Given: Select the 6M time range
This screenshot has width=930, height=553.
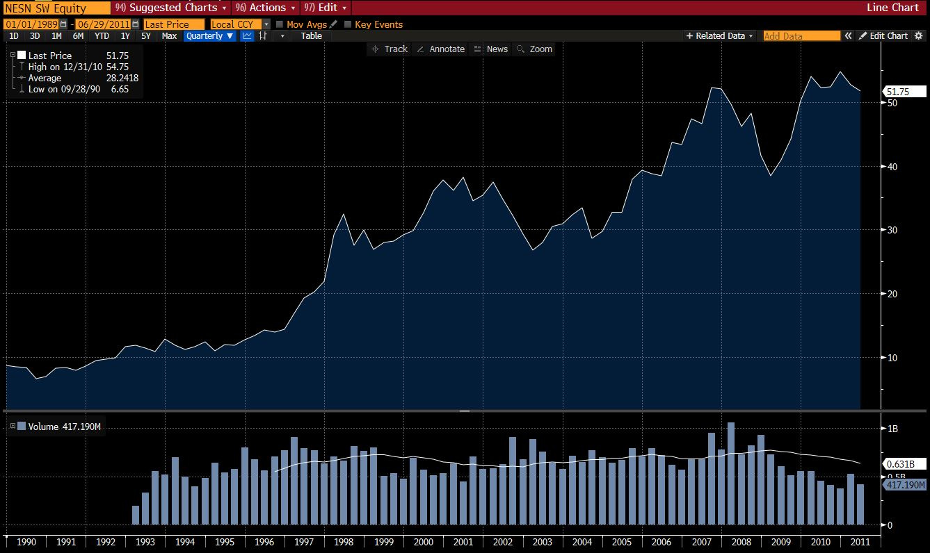Looking at the screenshot, I should [78, 36].
